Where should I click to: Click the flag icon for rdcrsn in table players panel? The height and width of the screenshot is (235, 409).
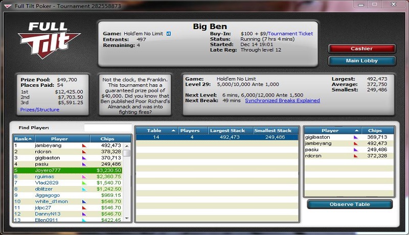coord(355,156)
